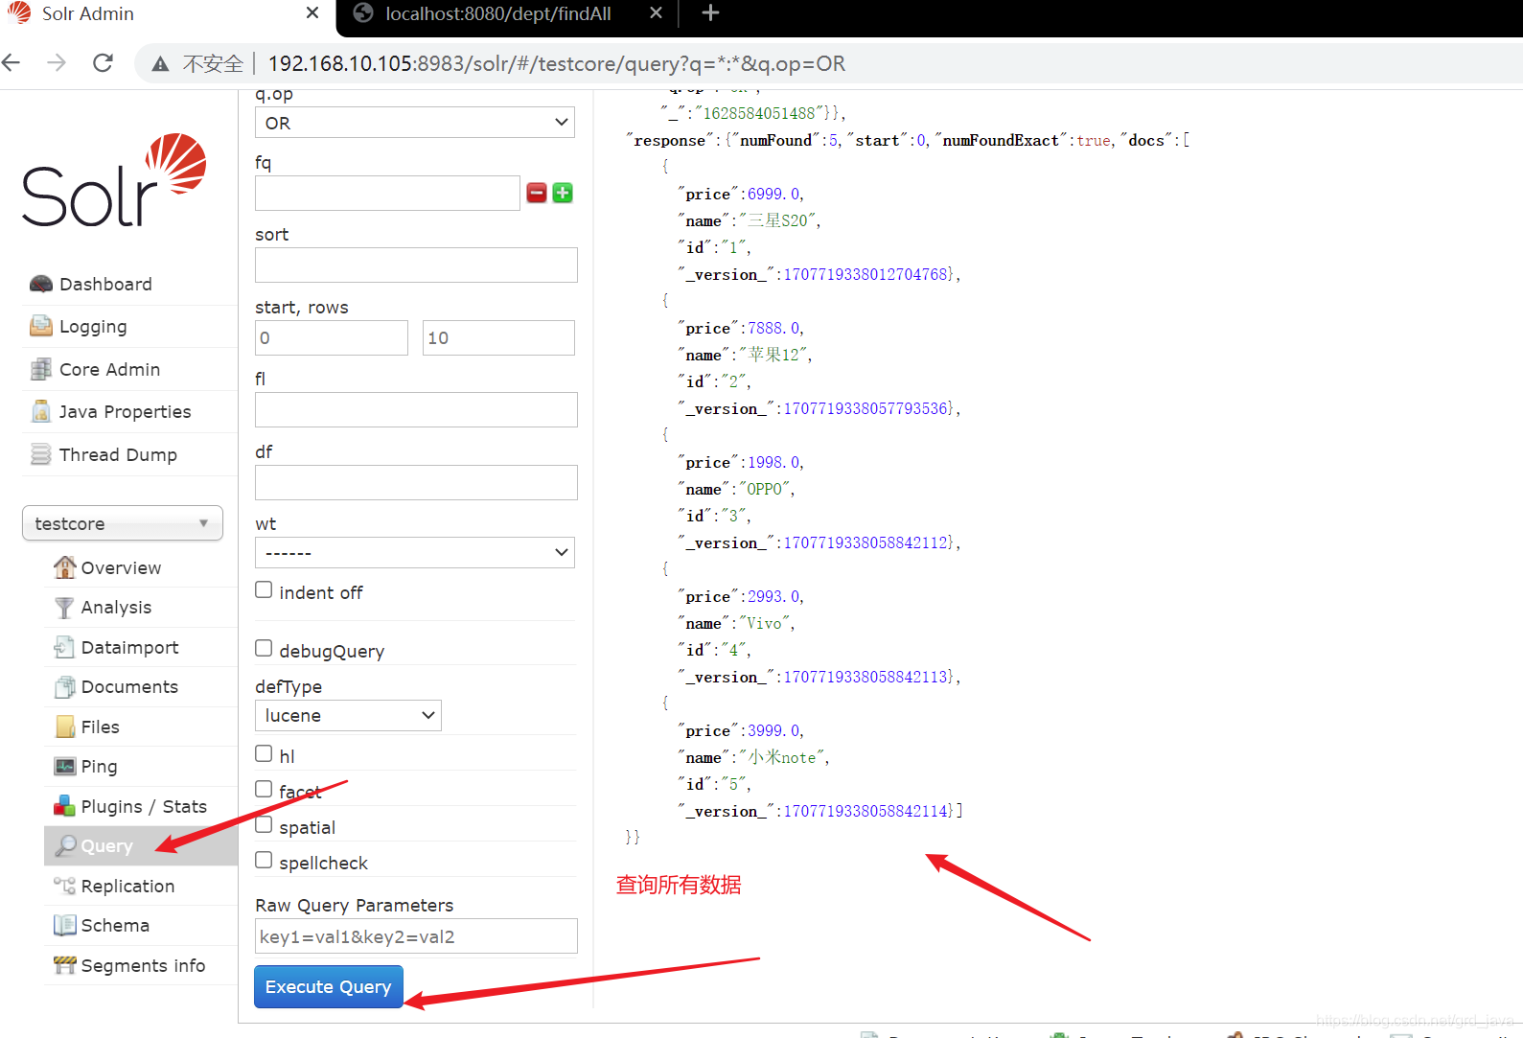Open the defType lucene dropdown
Image resolution: width=1523 pixels, height=1038 pixels.
(x=348, y=715)
